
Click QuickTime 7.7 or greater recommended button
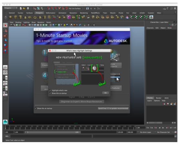click(113, 108)
